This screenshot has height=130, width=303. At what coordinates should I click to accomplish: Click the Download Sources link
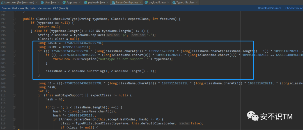point(269,8)
